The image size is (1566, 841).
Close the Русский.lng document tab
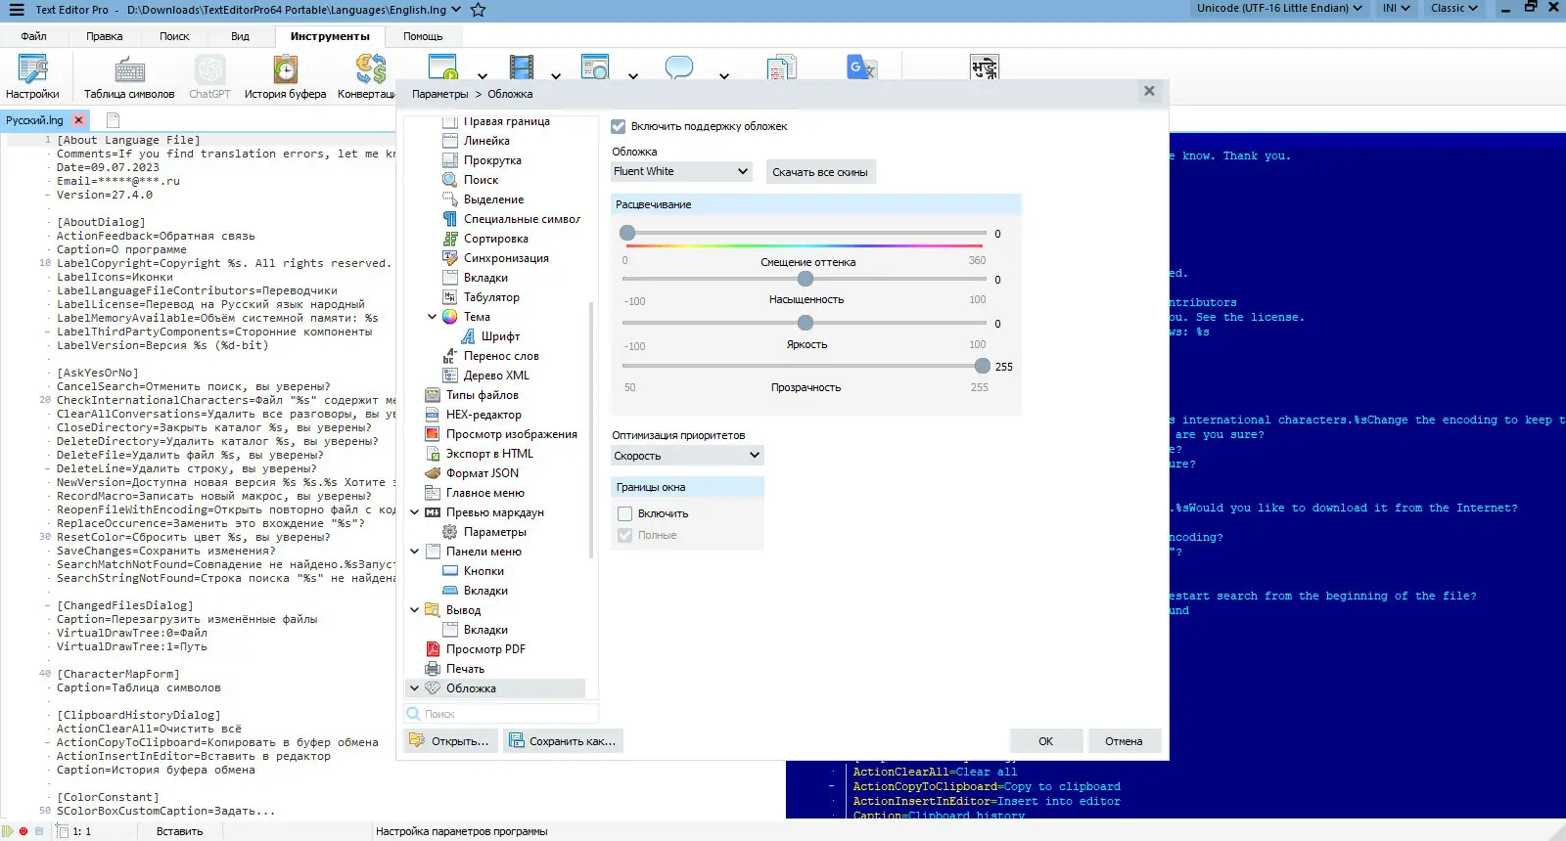pyautogui.click(x=79, y=120)
